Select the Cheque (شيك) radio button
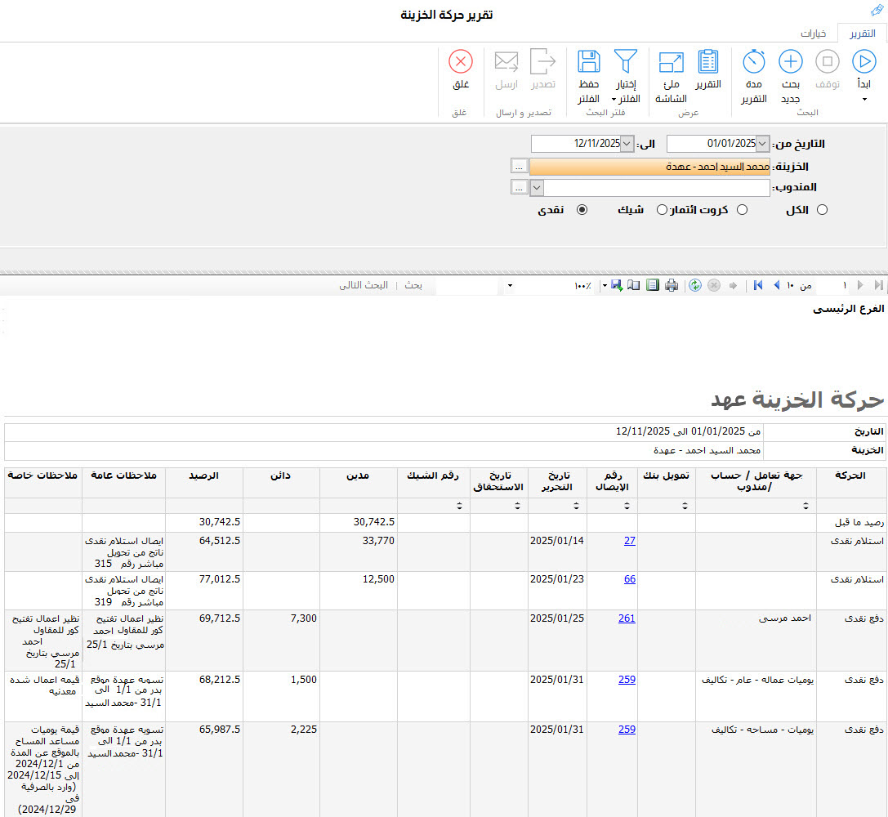888x817 pixels. point(661,210)
